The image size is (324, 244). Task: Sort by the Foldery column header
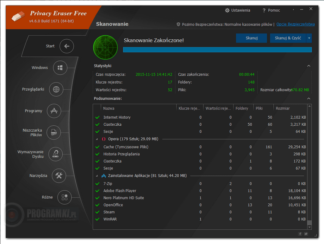coord(243,108)
